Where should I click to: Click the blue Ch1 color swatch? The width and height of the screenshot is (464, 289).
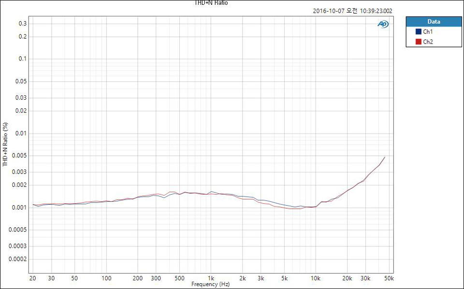point(419,31)
